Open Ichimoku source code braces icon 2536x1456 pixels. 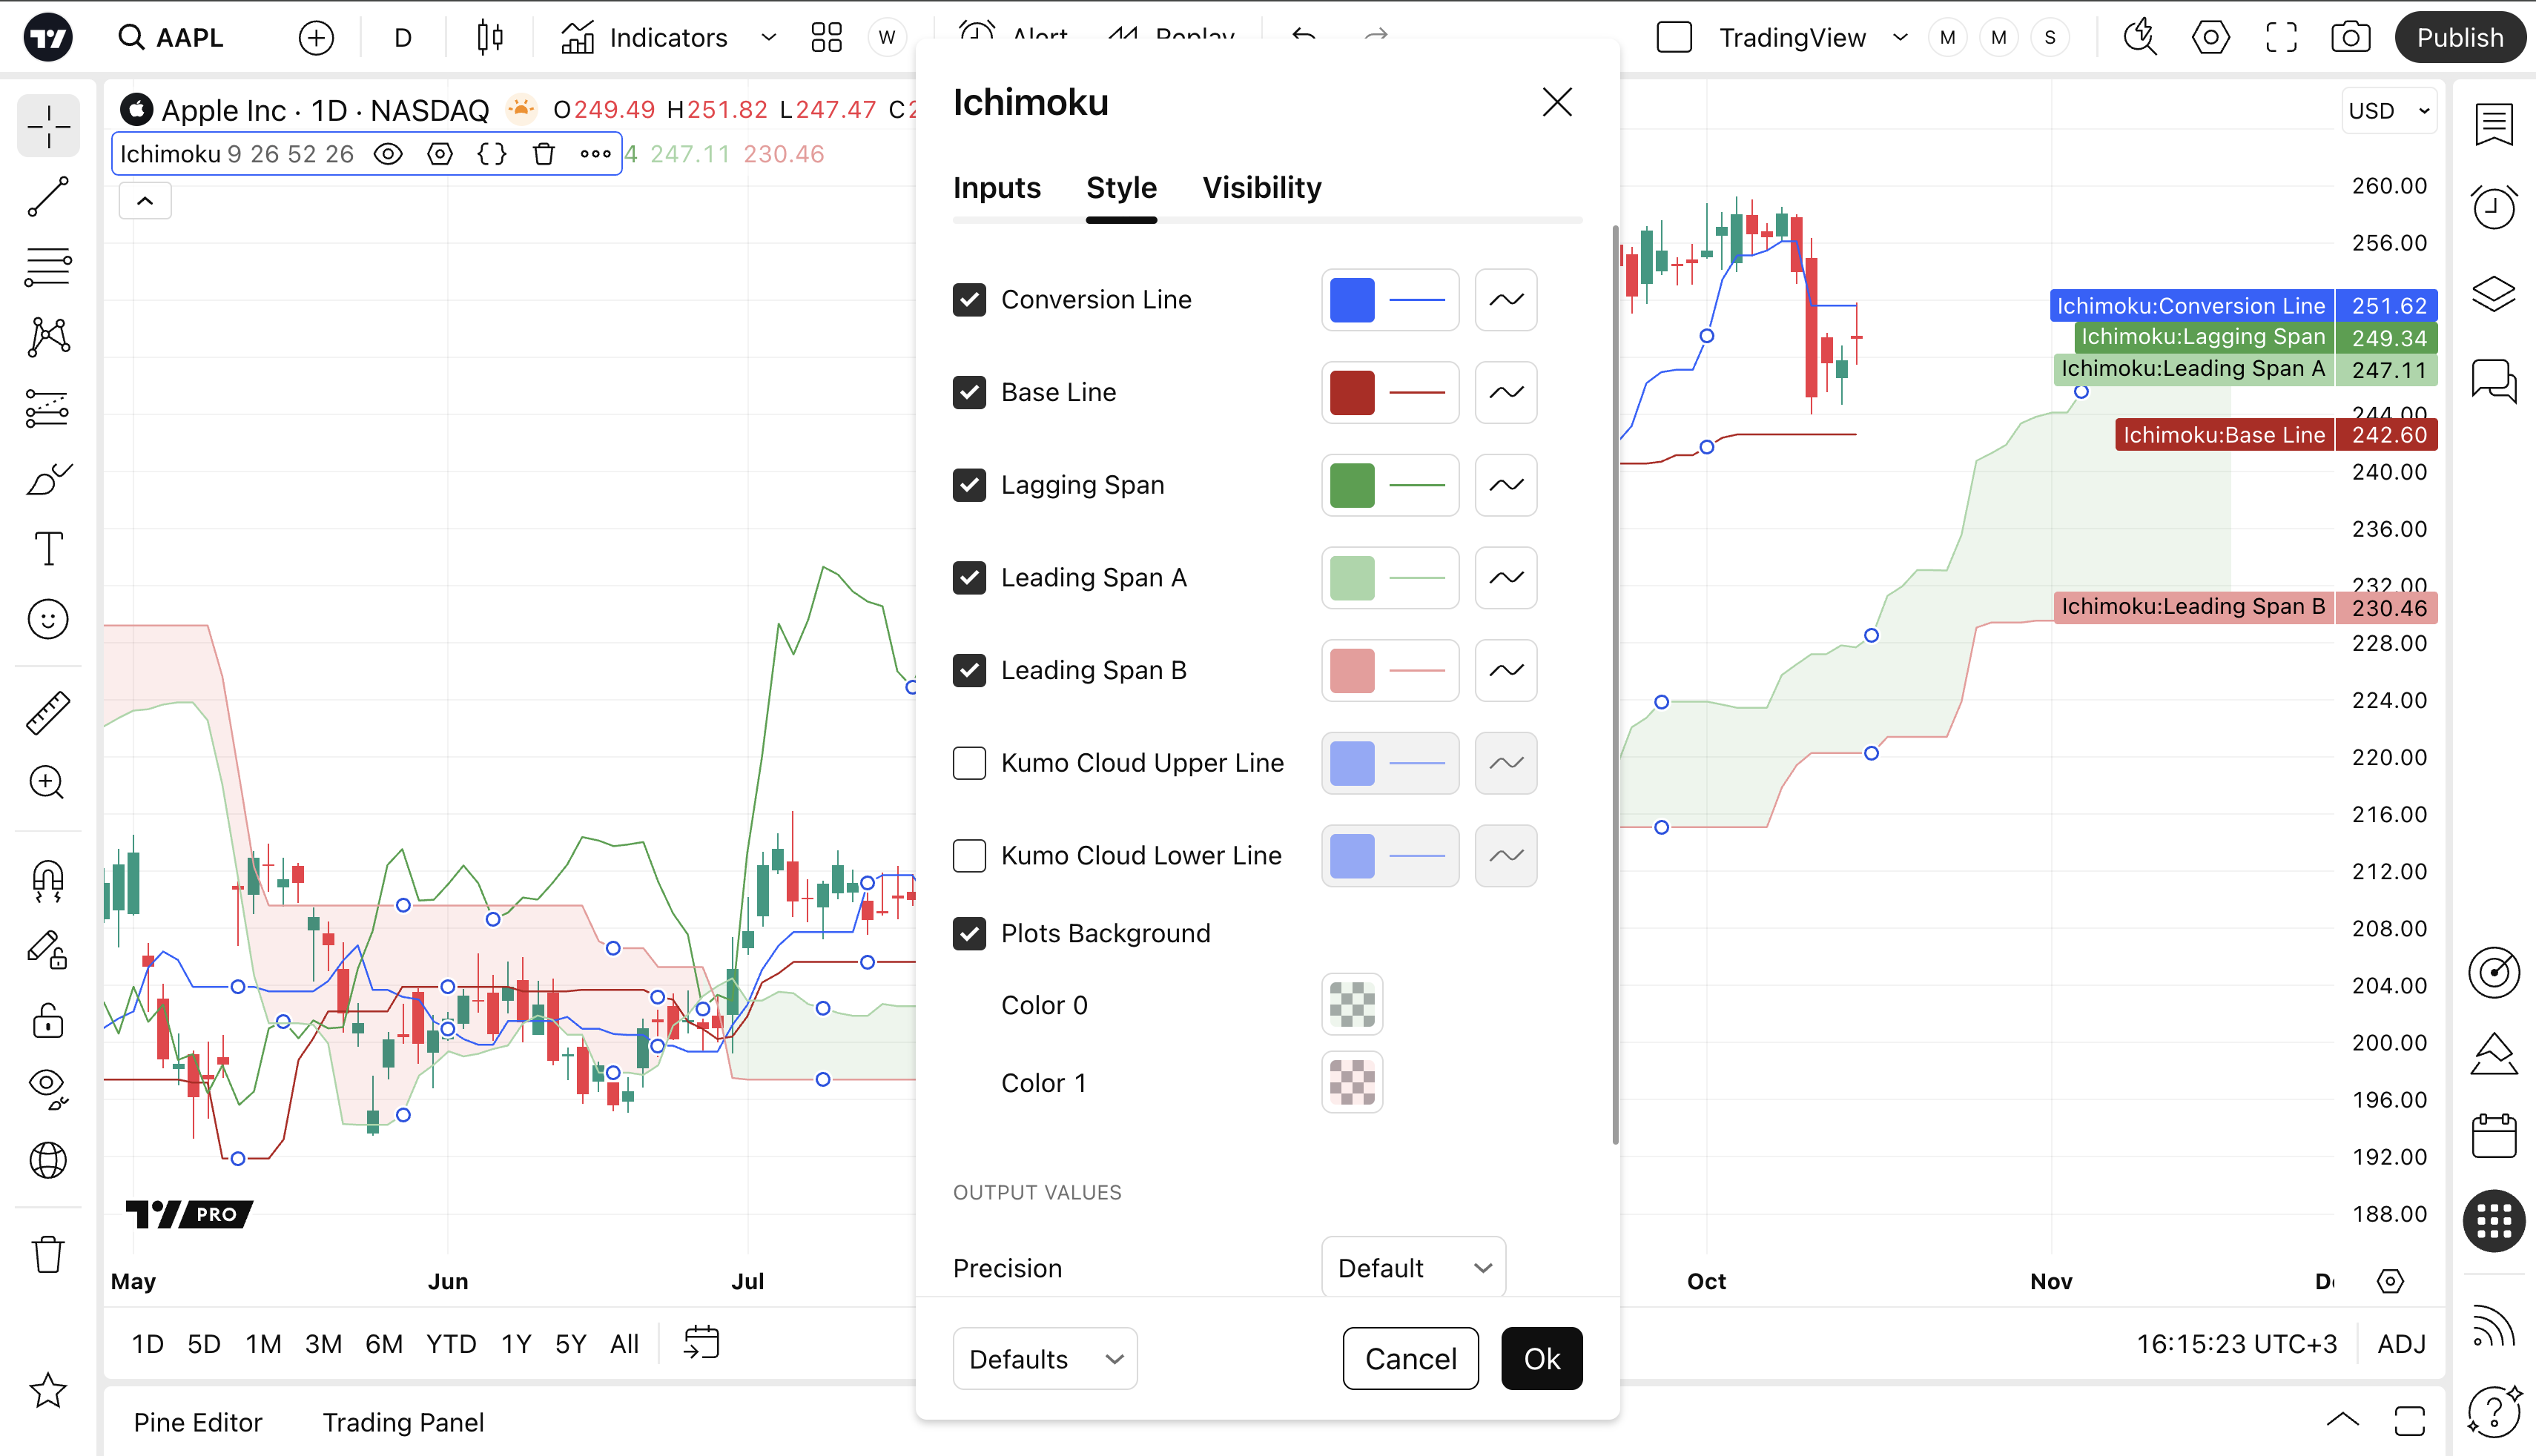(x=492, y=154)
